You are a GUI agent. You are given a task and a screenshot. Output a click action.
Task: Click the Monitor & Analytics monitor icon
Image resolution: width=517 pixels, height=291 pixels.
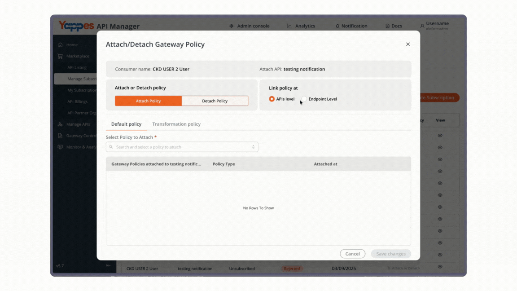click(x=60, y=147)
